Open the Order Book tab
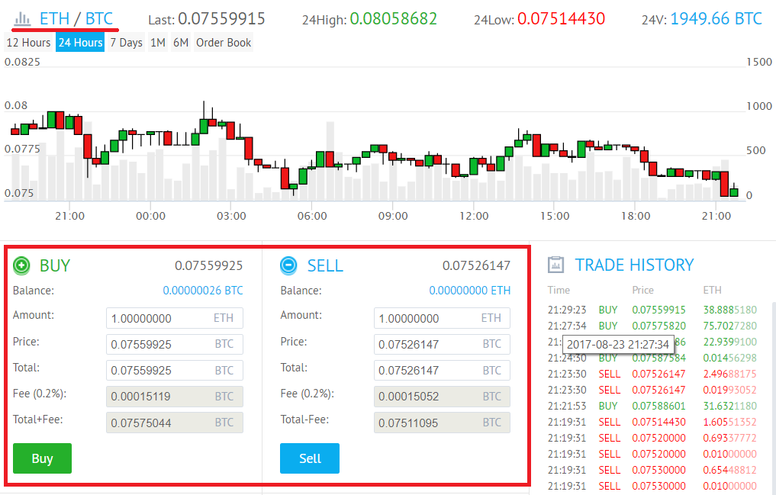Screen dimensions: 776x495 tap(224, 43)
